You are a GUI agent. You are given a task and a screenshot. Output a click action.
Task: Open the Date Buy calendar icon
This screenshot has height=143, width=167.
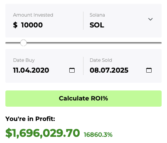pyautogui.click(x=72, y=70)
